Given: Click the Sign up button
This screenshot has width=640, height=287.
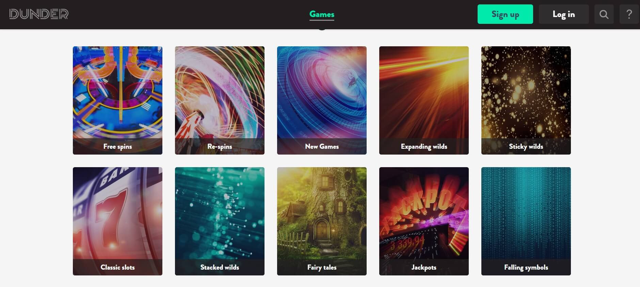Looking at the screenshot, I should point(505,14).
